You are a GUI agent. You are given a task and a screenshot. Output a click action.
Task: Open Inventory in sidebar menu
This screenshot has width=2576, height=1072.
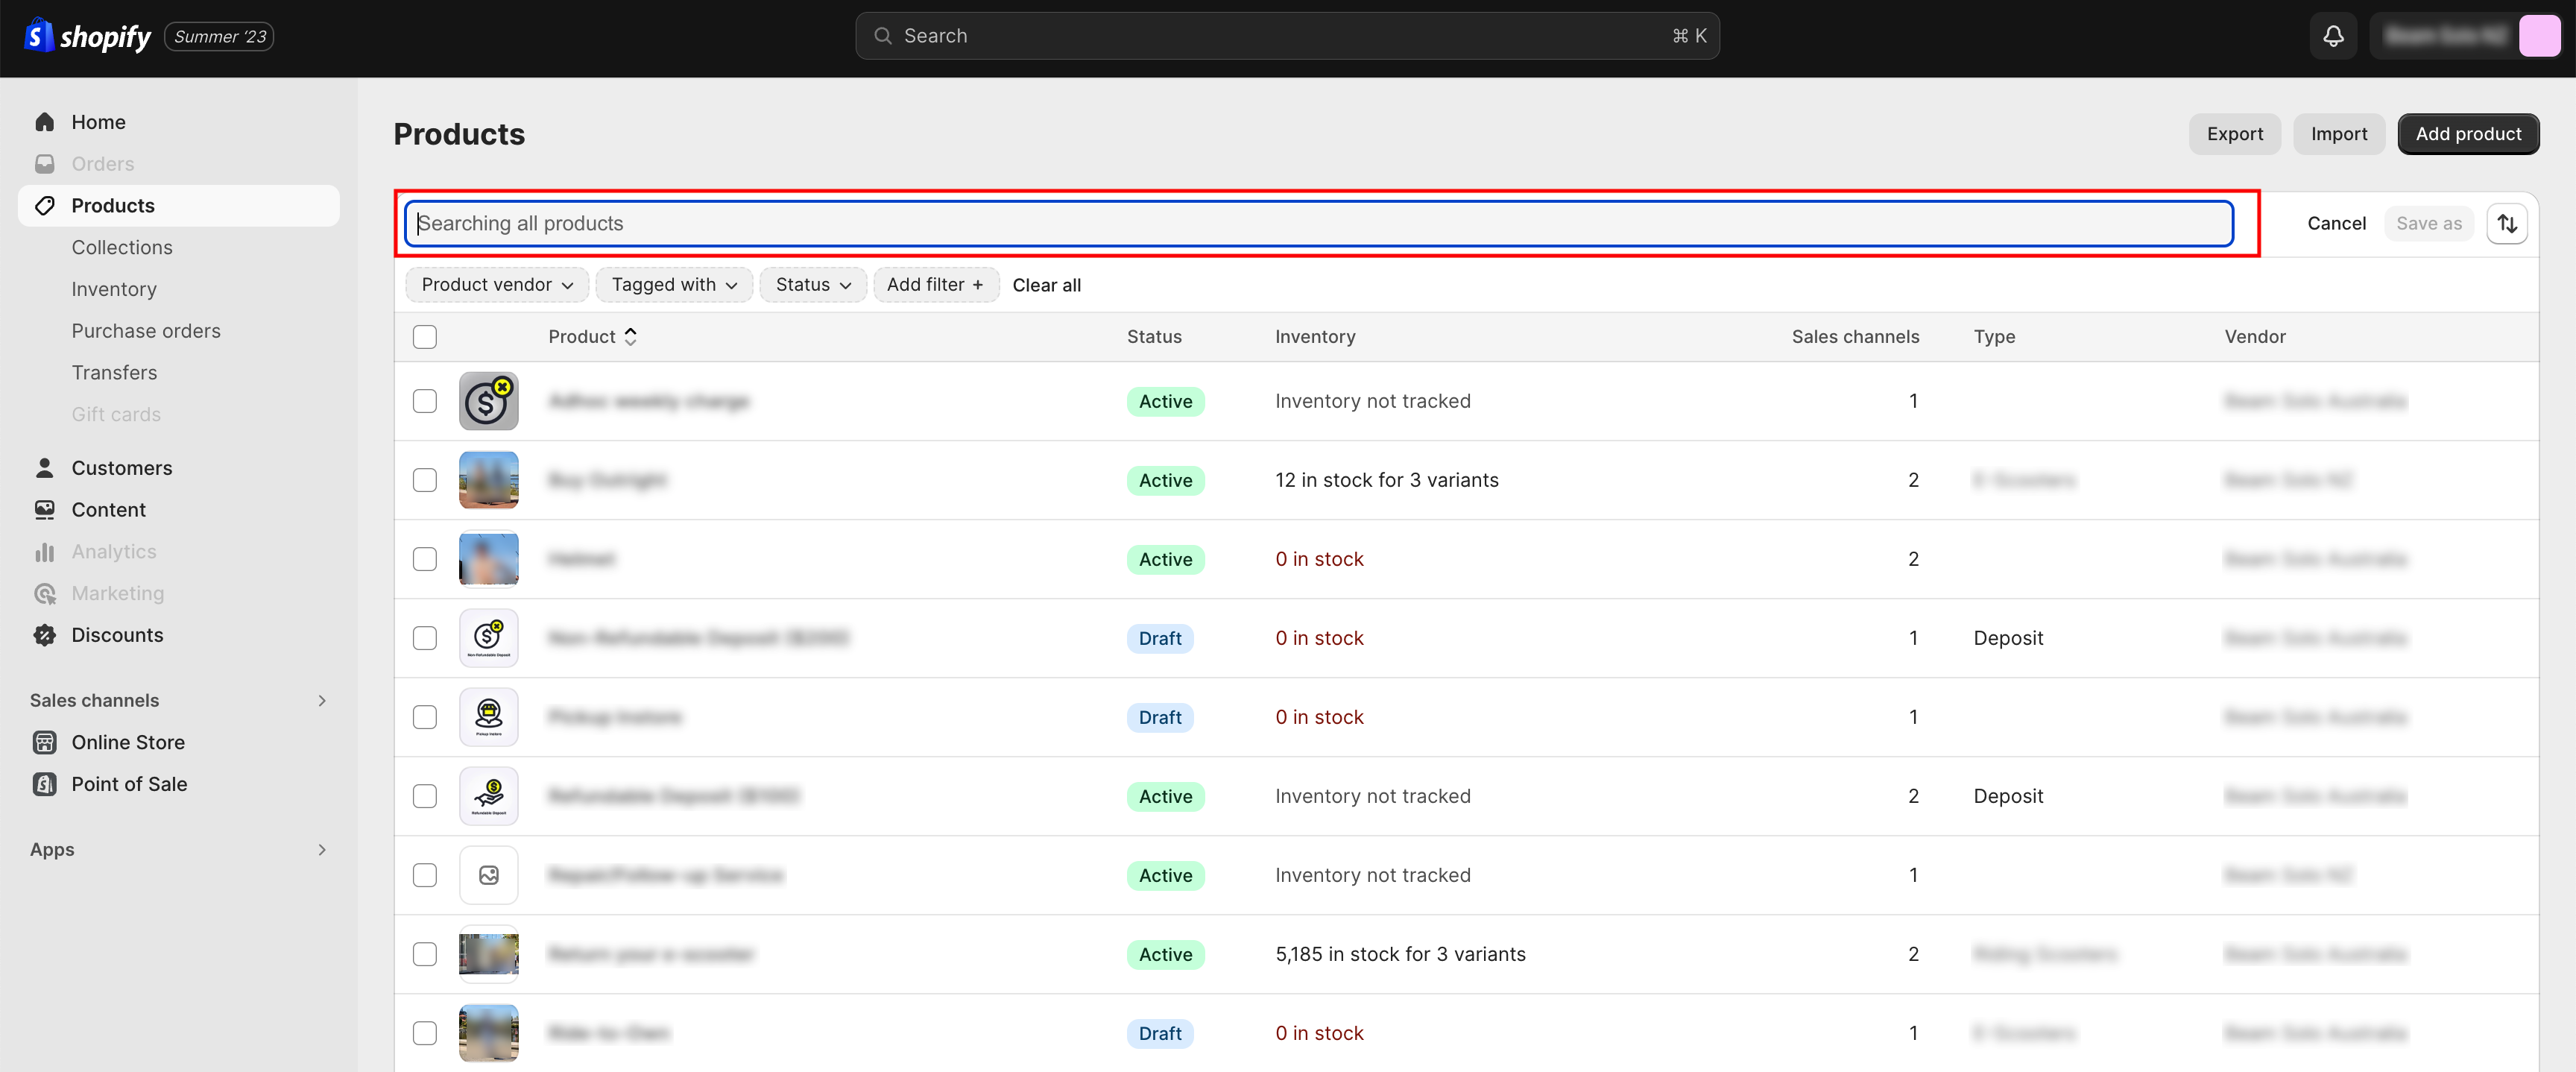(114, 289)
